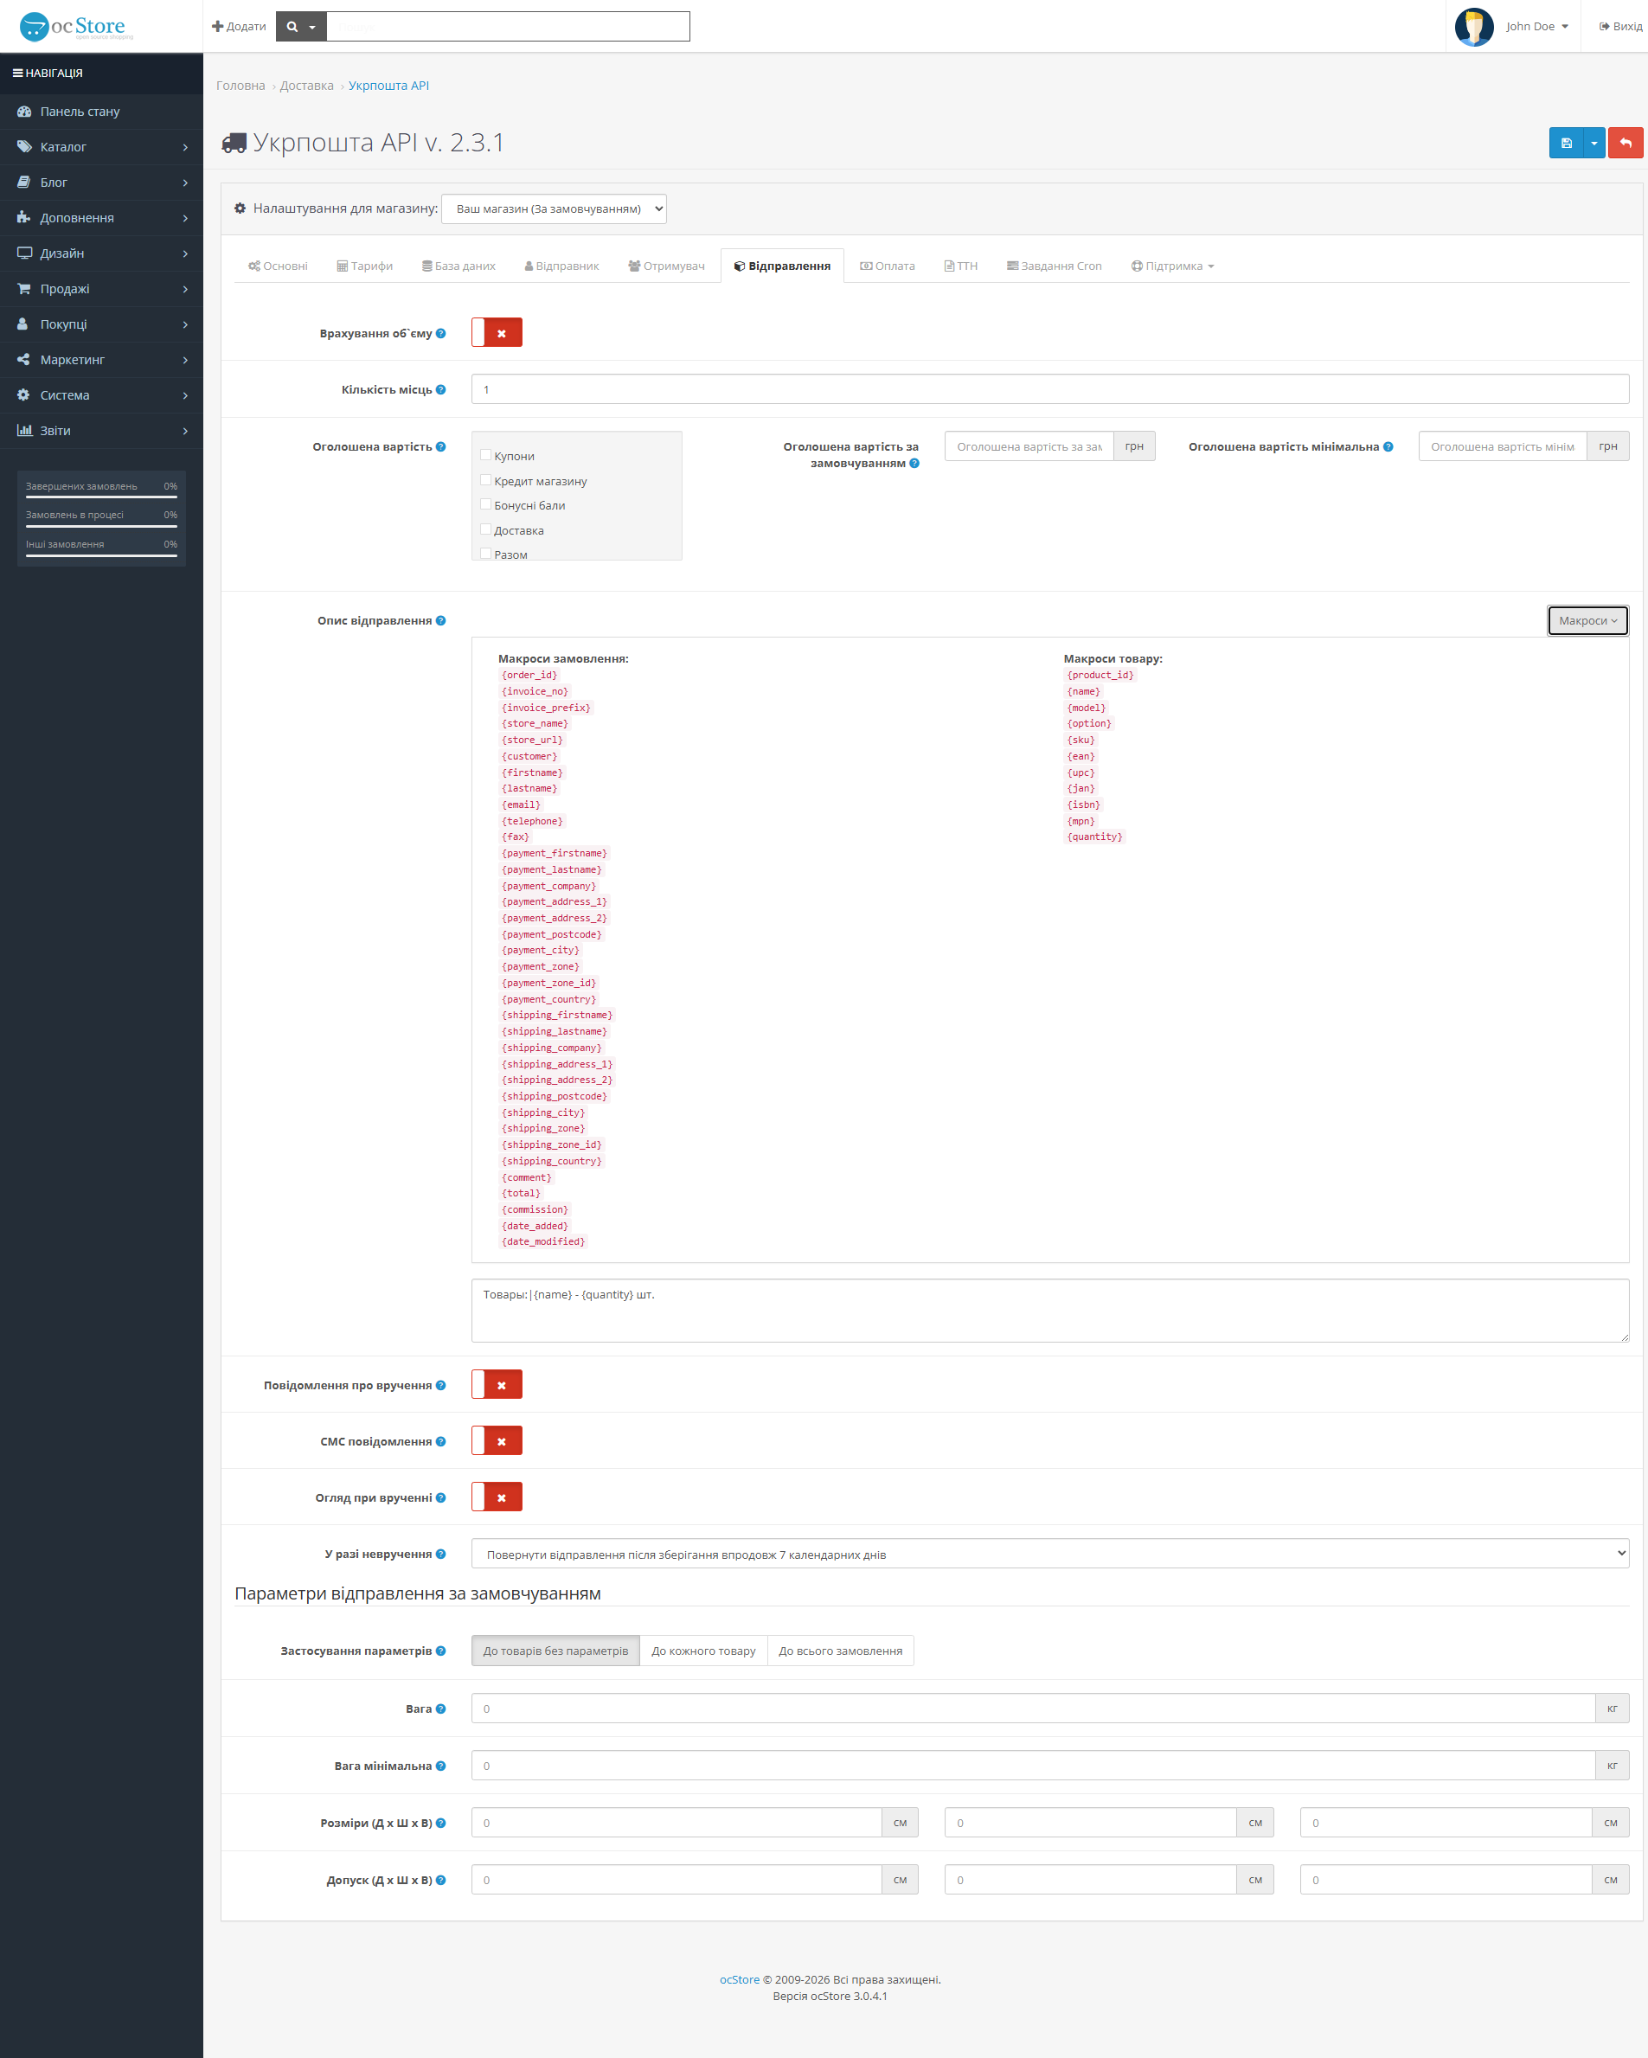Toggle СМС повідомлення switch
Viewport: 1648px width, 2058px height.
497,1440
